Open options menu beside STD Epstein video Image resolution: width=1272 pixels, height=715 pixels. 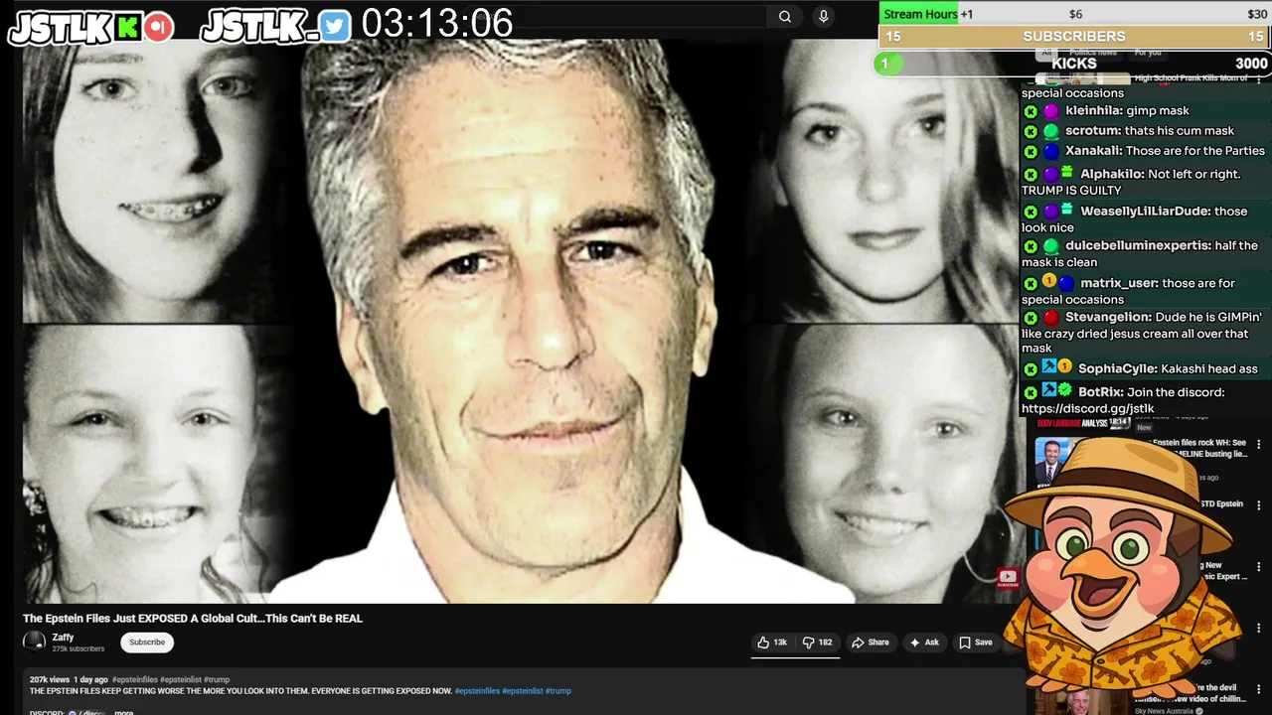pos(1259,506)
